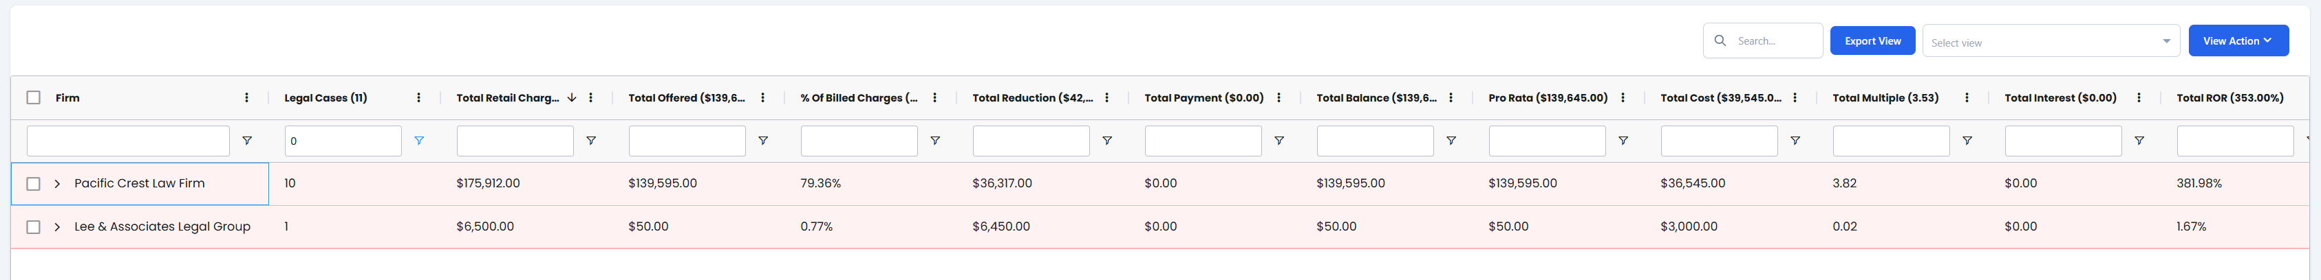Toggle the select-all header checkbox
This screenshot has height=280, width=2321.
click(33, 98)
